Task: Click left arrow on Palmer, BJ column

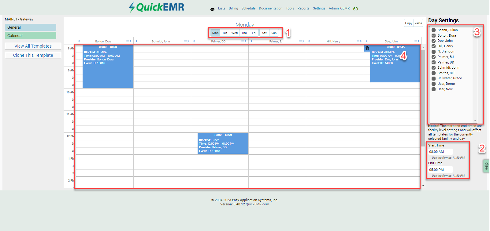Action: coord(251,41)
